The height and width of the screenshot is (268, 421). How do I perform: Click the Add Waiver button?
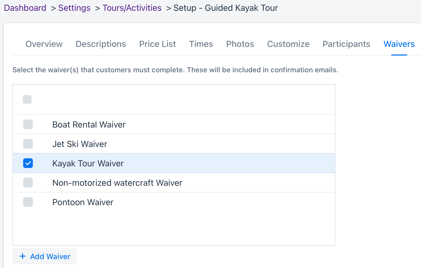(x=44, y=256)
